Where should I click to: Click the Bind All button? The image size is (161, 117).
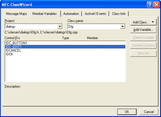click(x=143, y=53)
